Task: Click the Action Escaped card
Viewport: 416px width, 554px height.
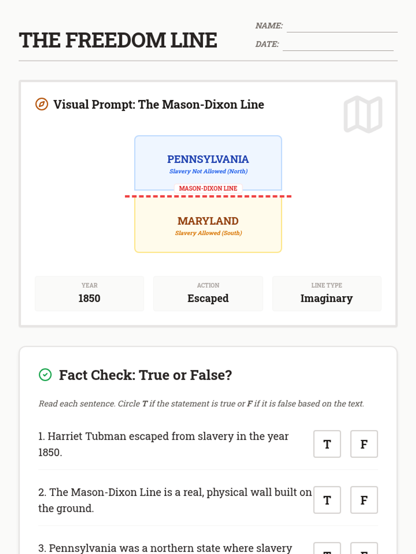Action: point(208,294)
